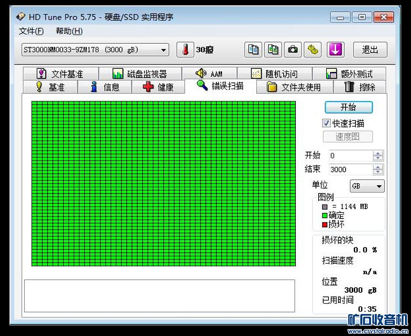Click the green 确定 legend swatch

click(x=325, y=216)
